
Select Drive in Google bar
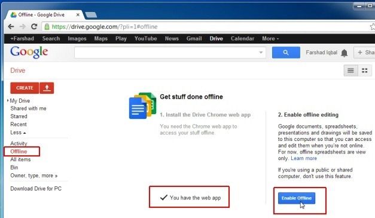216,38
